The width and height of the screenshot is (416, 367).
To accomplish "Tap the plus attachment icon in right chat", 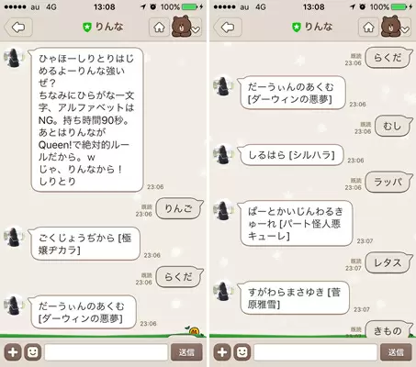I will point(222,352).
